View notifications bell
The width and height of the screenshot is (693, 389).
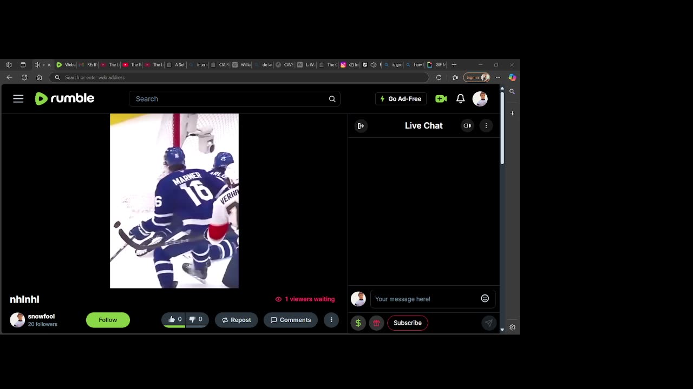point(460,99)
